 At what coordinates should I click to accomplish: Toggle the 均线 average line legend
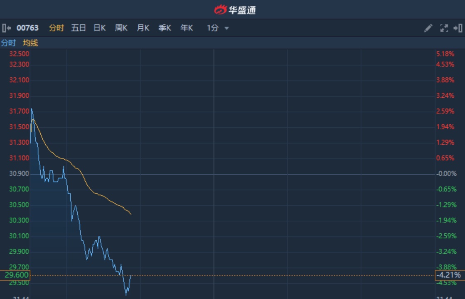pos(30,43)
